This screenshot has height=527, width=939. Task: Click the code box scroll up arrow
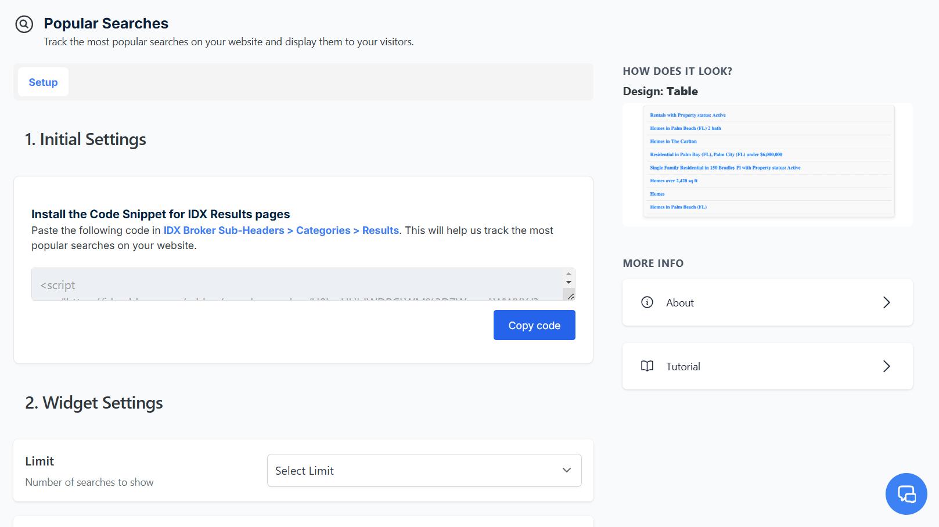click(569, 273)
